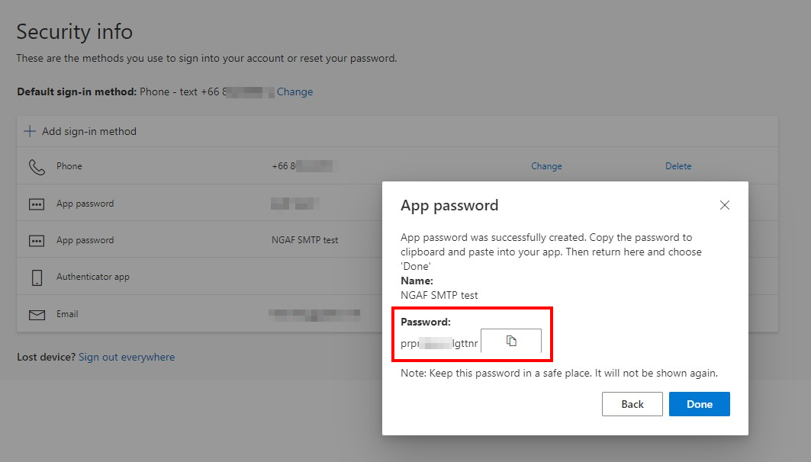The height and width of the screenshot is (462, 811).
Task: Click the 'Keep this password in a safe place' note
Action: pos(559,373)
